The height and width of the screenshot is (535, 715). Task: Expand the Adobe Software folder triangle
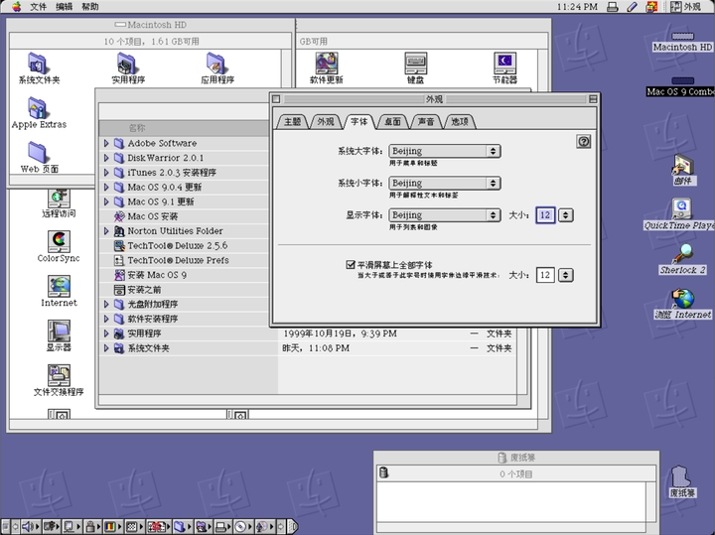[x=106, y=143]
